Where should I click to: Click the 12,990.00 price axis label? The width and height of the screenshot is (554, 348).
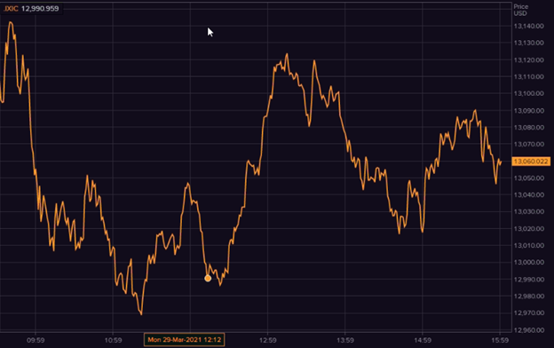coord(528,280)
